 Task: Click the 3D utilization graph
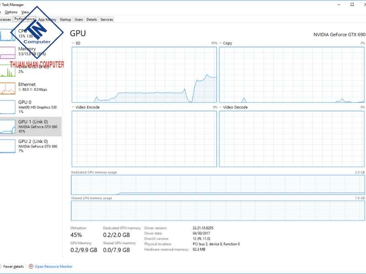pyautogui.click(x=144, y=75)
